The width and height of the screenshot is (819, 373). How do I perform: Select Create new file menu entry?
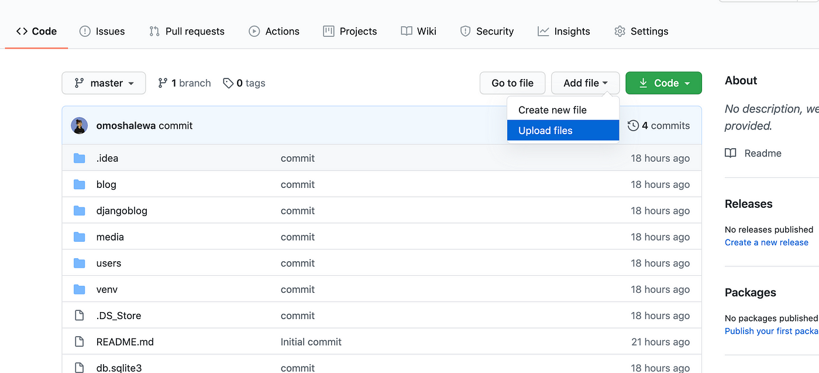[x=563, y=110]
